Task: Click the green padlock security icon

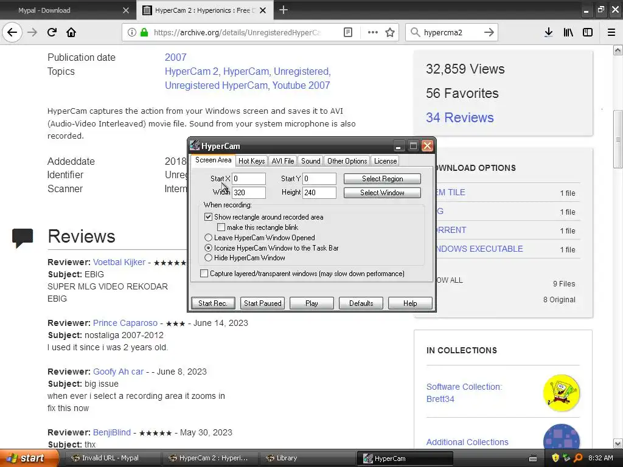Action: tap(144, 32)
